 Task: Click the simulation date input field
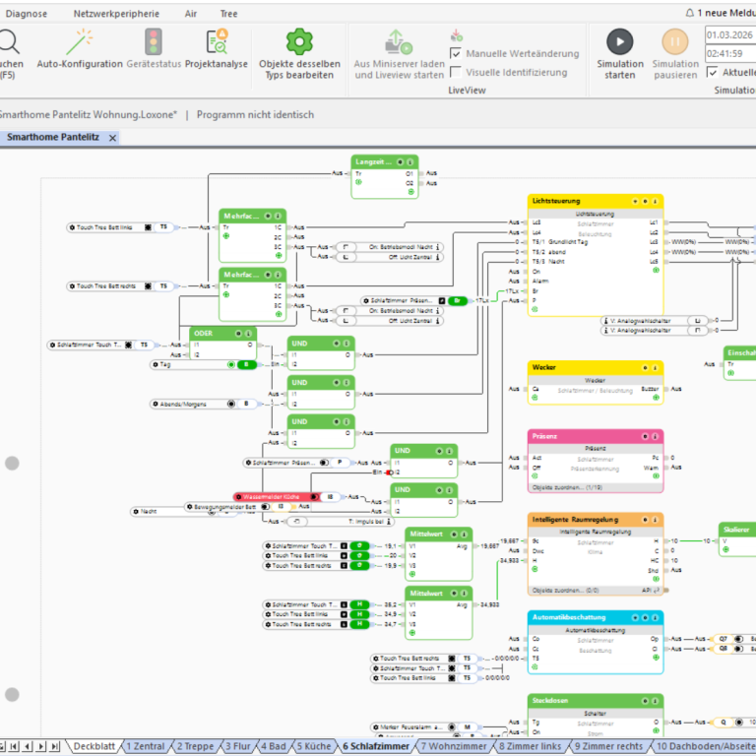(x=729, y=34)
